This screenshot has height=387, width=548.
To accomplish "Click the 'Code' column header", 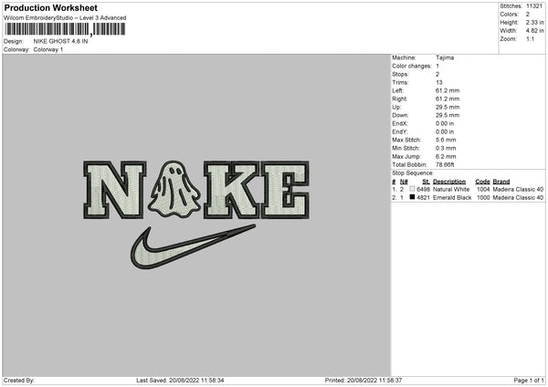I will pyautogui.click(x=482, y=182).
